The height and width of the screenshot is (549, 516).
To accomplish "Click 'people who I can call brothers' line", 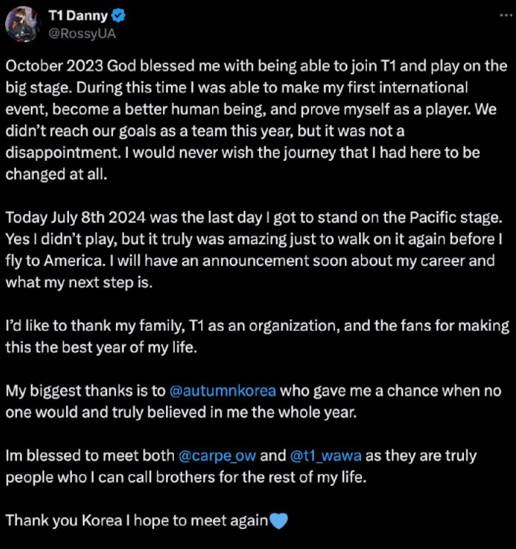I will [186, 478].
